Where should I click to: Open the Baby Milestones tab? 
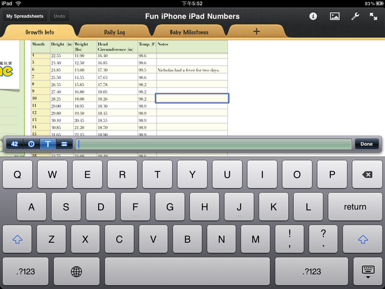click(x=189, y=32)
